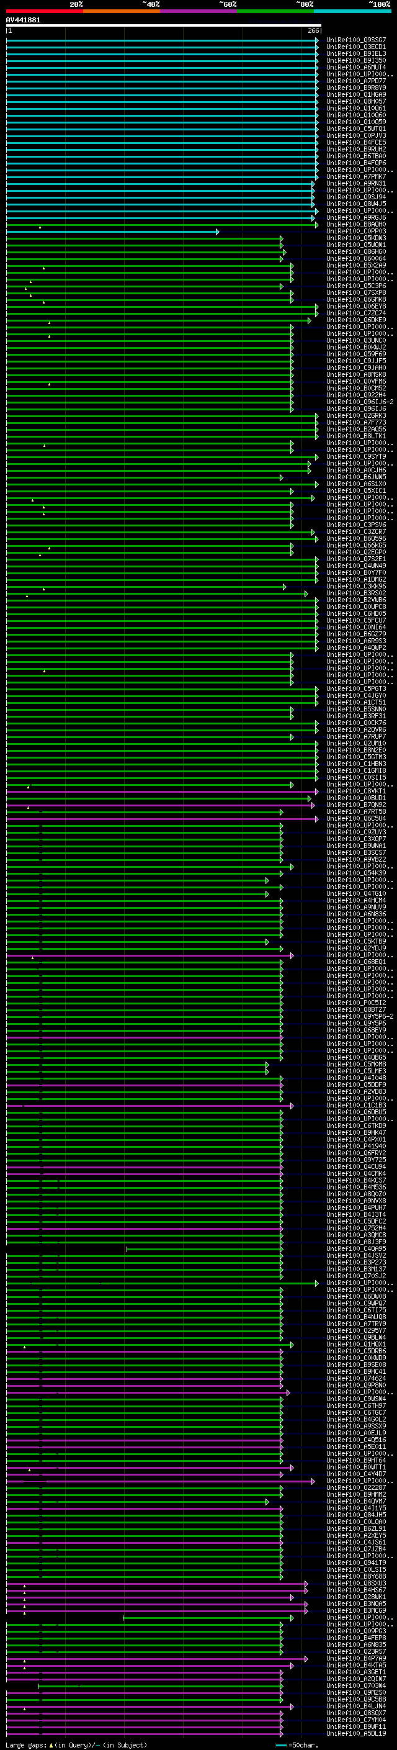Screen dimensions: 397x1750
Task: Select hit label UniRef100_C0PP03
Action: click(356, 231)
